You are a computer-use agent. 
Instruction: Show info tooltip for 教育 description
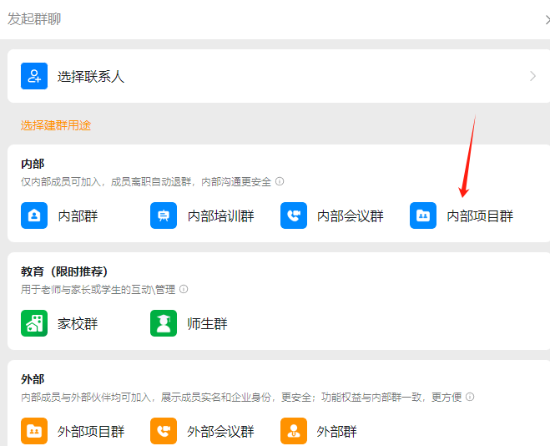[184, 289]
